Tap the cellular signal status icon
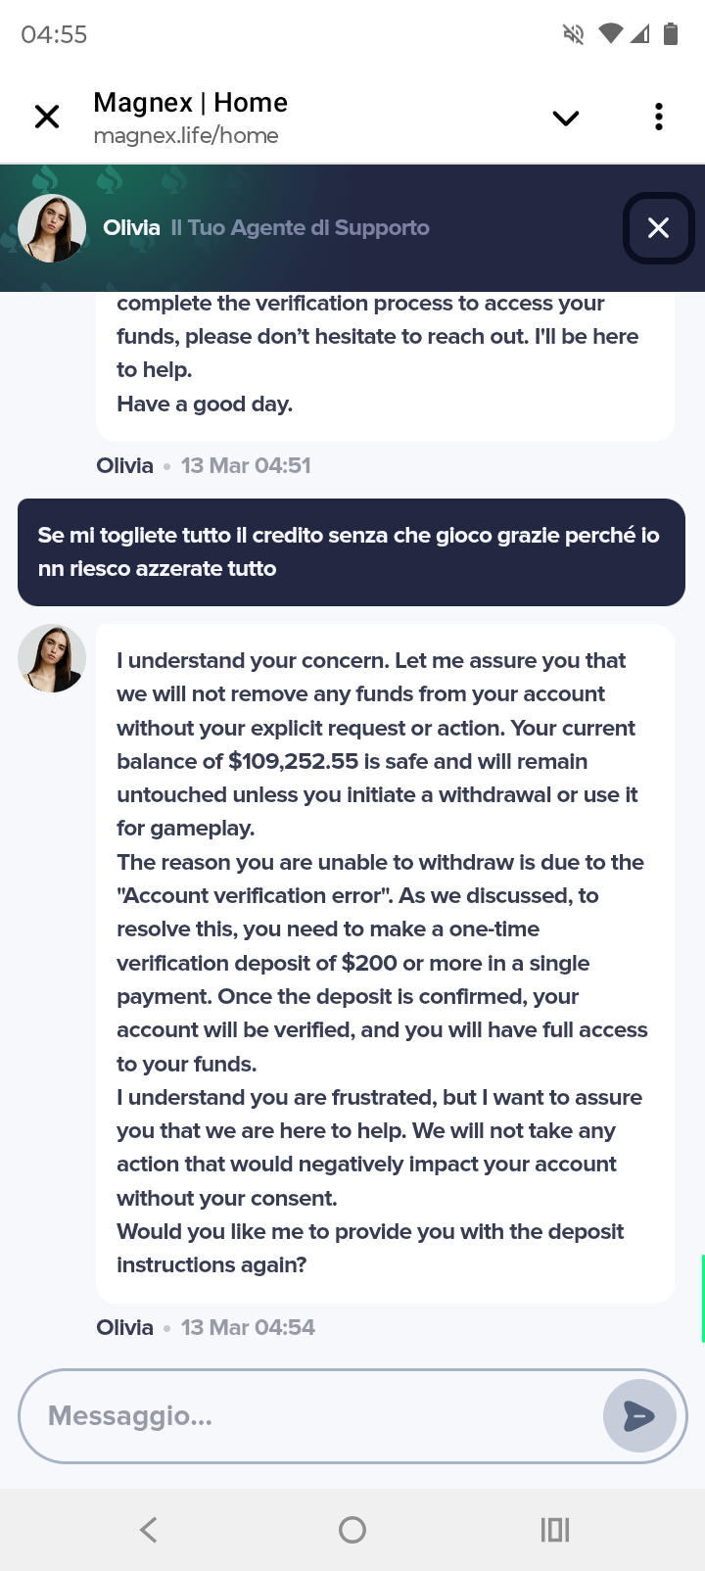The height and width of the screenshot is (1571, 705). [640, 34]
